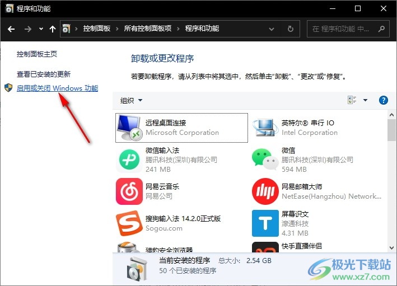The image size is (397, 286).
Task: Refresh the programs list
Action: point(291,29)
